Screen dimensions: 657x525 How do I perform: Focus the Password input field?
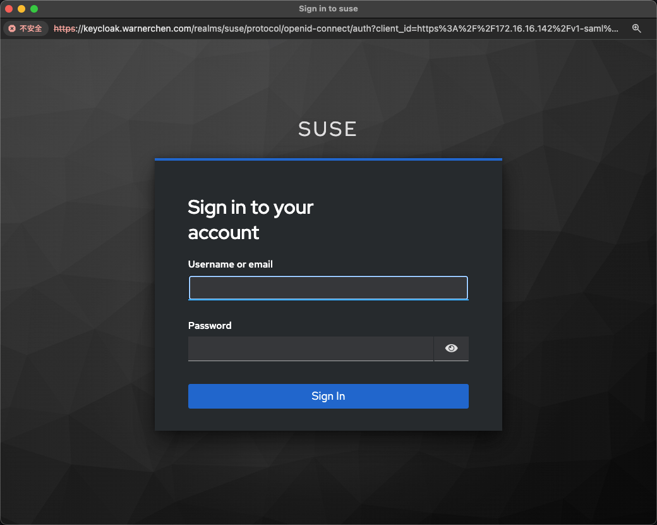310,349
